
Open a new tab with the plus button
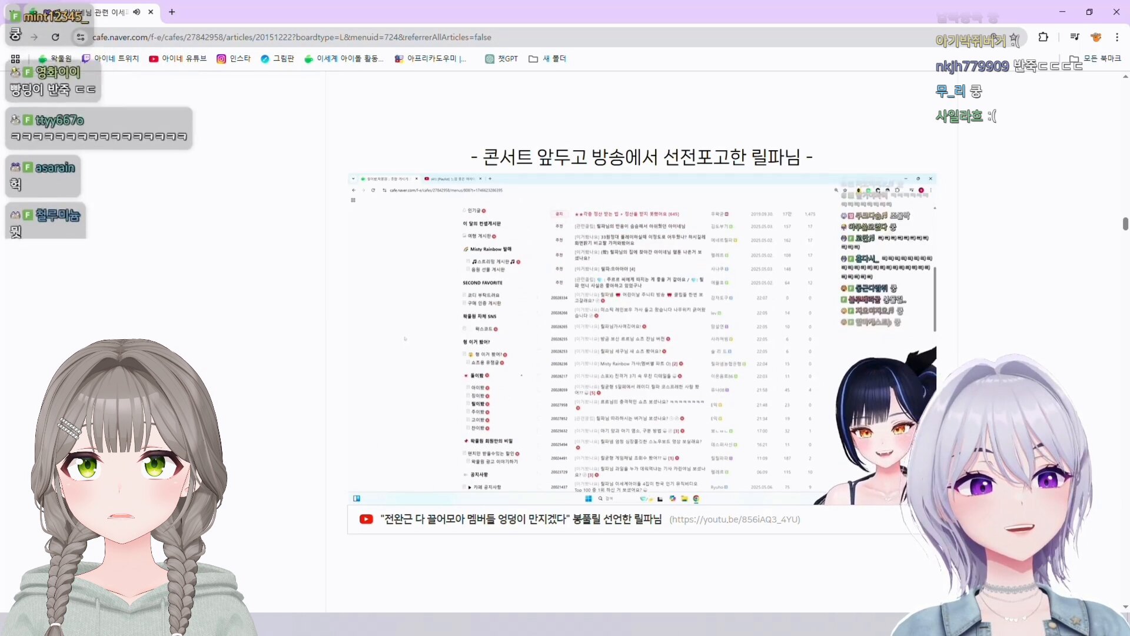point(172,12)
